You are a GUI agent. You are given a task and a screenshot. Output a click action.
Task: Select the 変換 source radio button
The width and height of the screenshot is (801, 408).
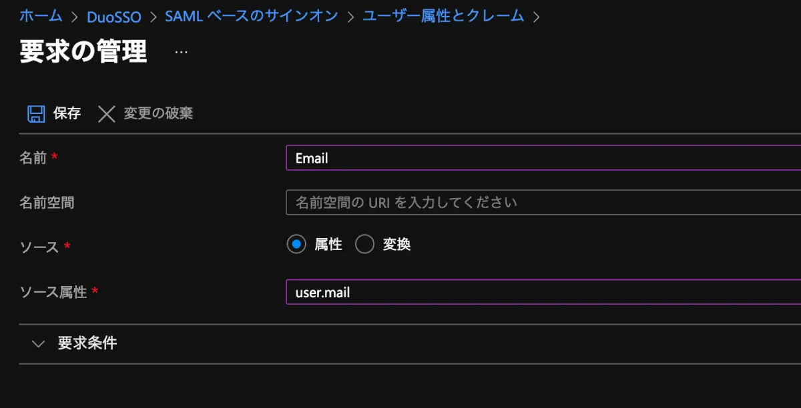pos(364,245)
